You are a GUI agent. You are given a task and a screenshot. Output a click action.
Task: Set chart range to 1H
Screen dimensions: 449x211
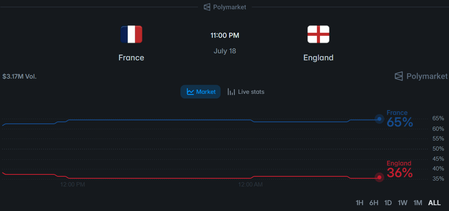click(359, 203)
